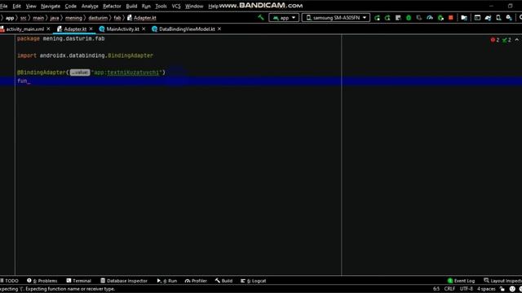This screenshot has height=293, width=522.
Task: Close the activity_main.xml tab
Action: tap(48, 29)
